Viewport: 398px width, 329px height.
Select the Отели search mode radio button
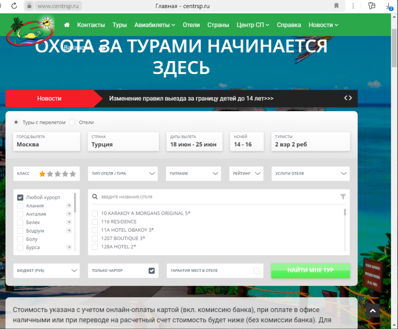(72, 122)
